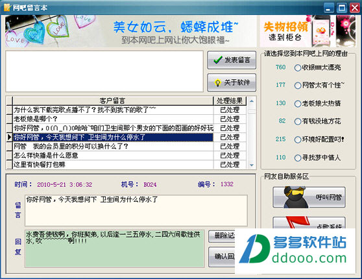The height and width of the screenshot is (279, 362).
Task: Call the admin with 呼叫网管
Action: pyautogui.click(x=309, y=197)
